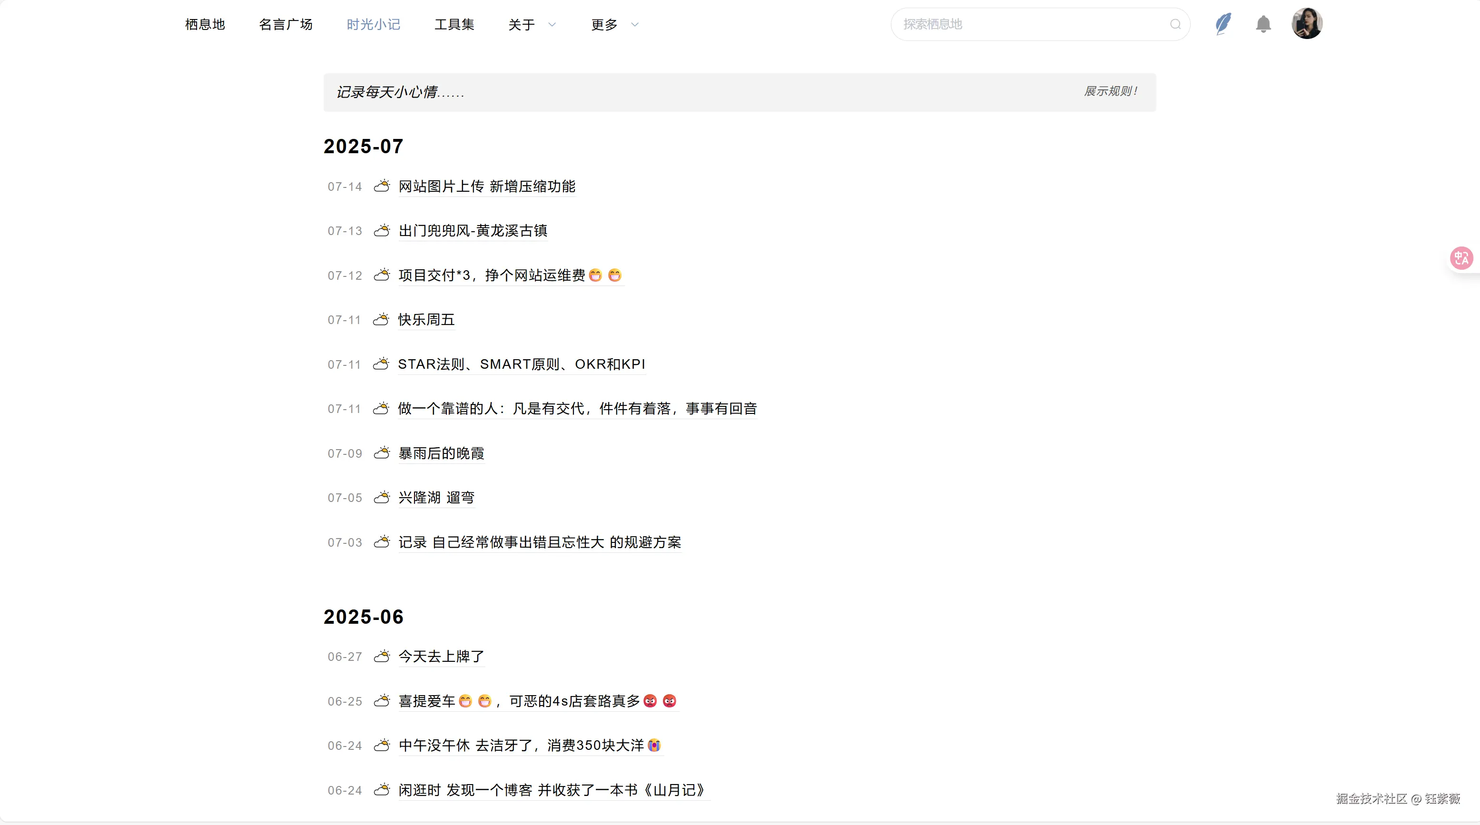Viewport: 1480px width, 825px height.
Task: Open the 工具集 page
Action: pyautogui.click(x=454, y=24)
